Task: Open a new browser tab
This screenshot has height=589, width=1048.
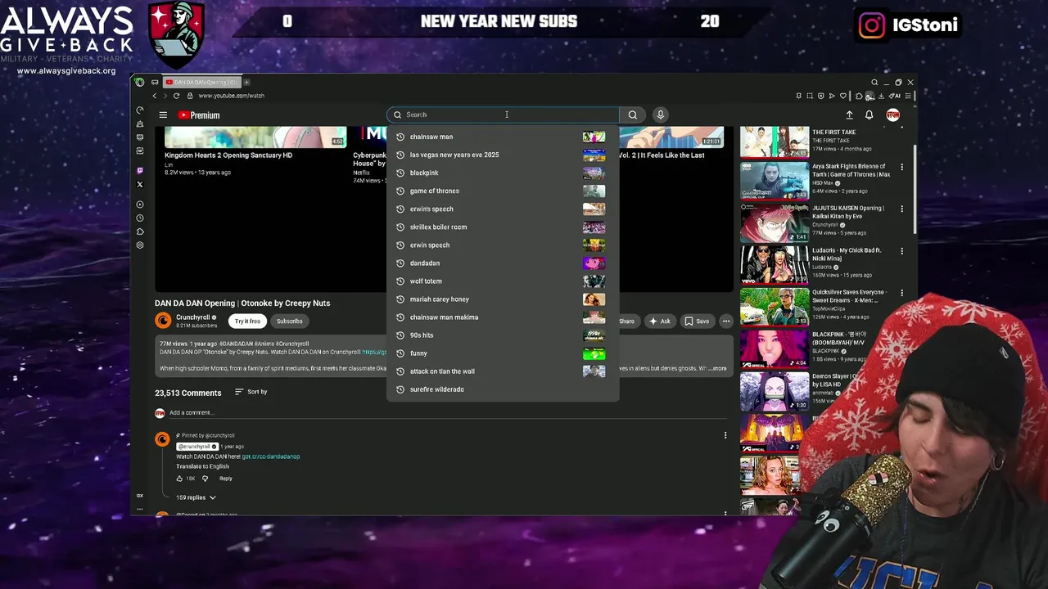Action: 246,82
